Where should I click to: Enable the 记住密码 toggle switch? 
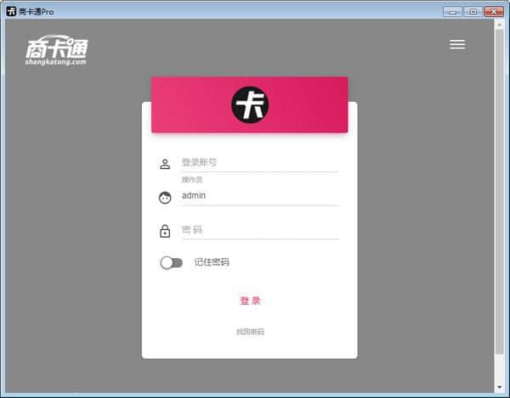[x=171, y=262]
